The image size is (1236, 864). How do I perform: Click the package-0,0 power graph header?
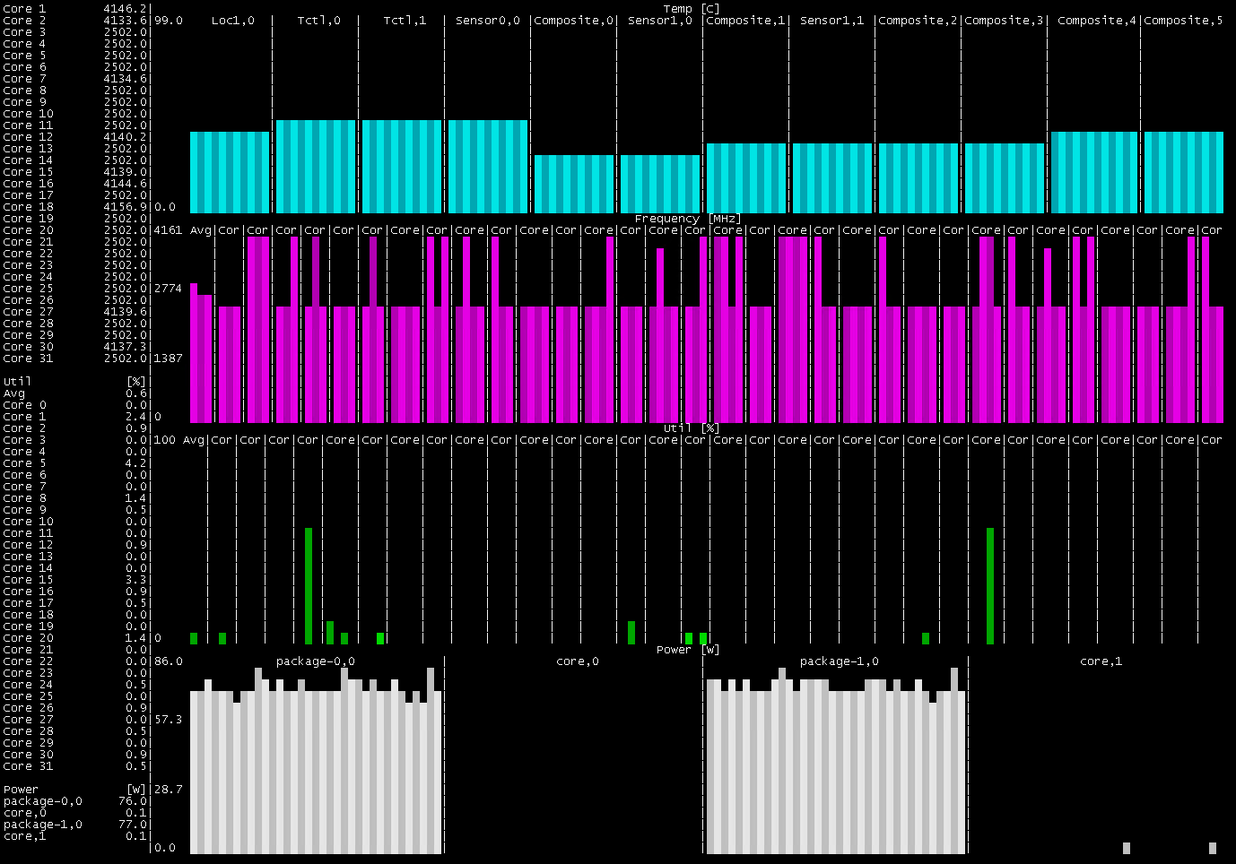tap(315, 661)
